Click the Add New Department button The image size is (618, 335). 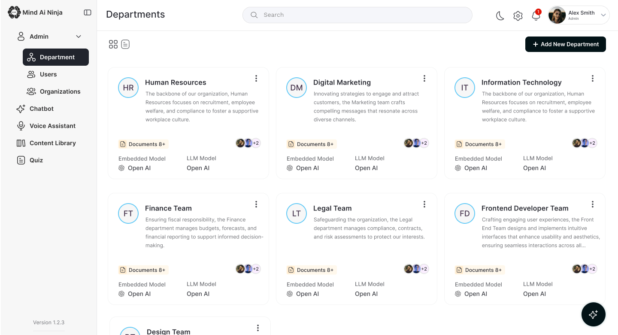[x=566, y=44]
